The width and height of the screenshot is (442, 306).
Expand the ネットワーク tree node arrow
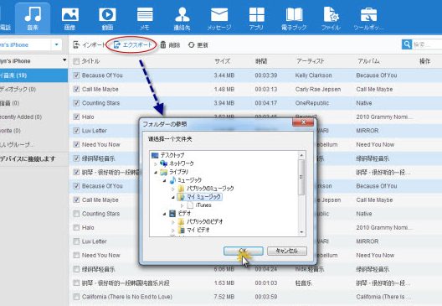tap(156, 163)
